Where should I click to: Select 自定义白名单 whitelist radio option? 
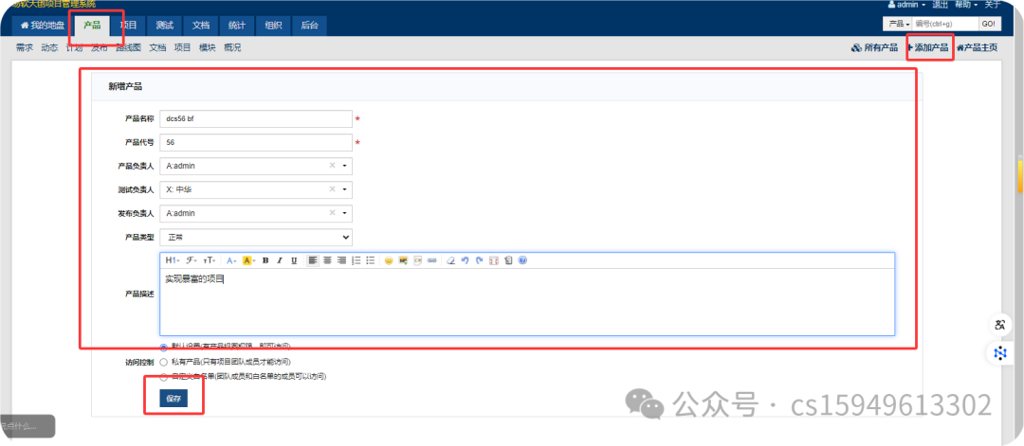coord(163,376)
